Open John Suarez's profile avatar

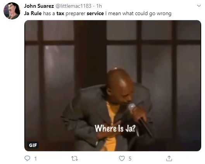coord(12,11)
